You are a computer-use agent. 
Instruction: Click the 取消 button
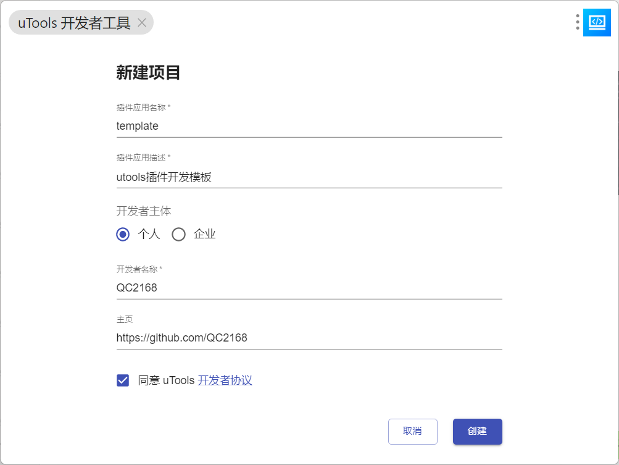tap(412, 432)
